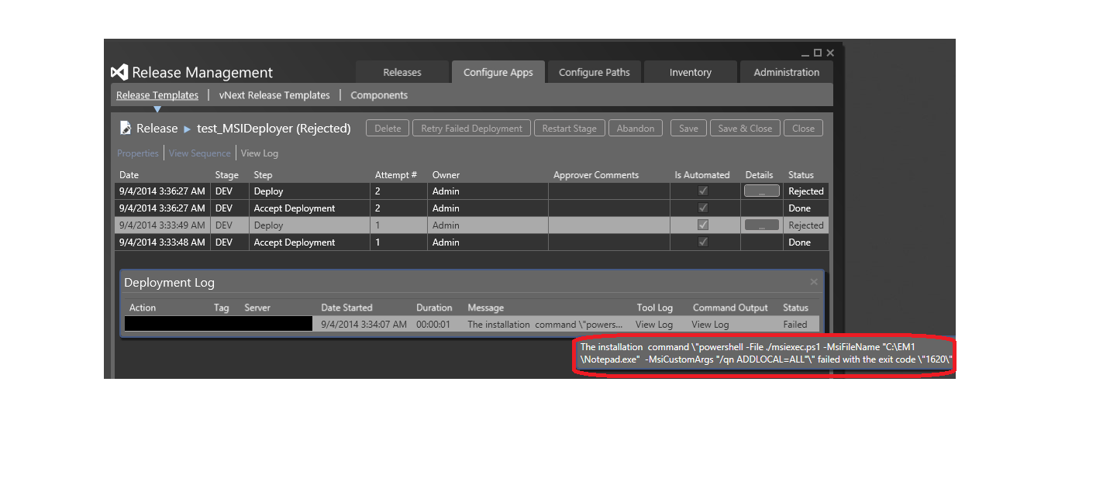The width and height of the screenshot is (1103, 478).
Task: Open the View Sequence link
Action: point(200,153)
